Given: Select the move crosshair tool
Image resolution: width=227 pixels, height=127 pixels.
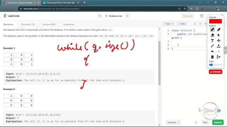Looking at the screenshot, I should tap(218, 41).
